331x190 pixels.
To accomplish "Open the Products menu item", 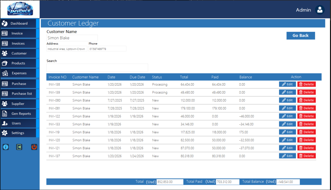I will click(x=18, y=63).
